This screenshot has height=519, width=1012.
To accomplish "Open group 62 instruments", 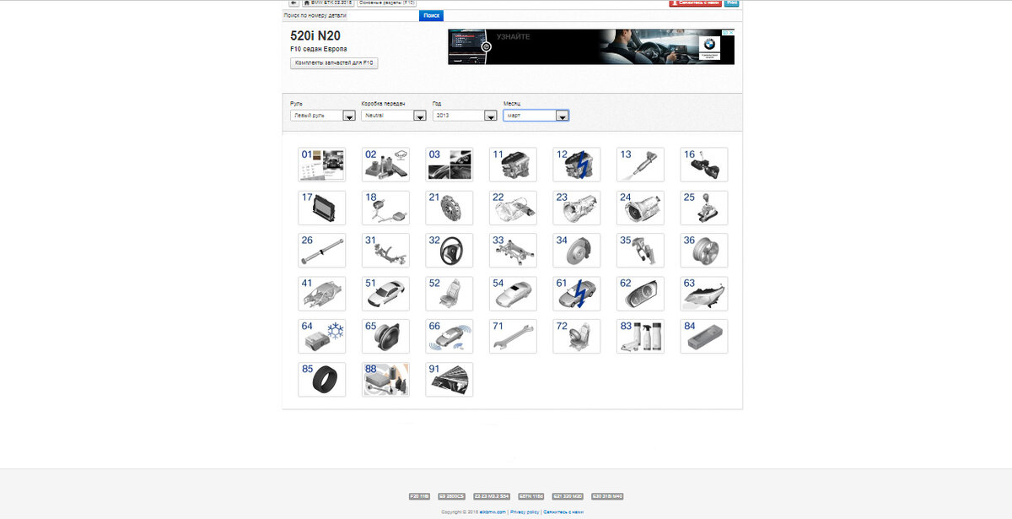I will pyautogui.click(x=640, y=294).
